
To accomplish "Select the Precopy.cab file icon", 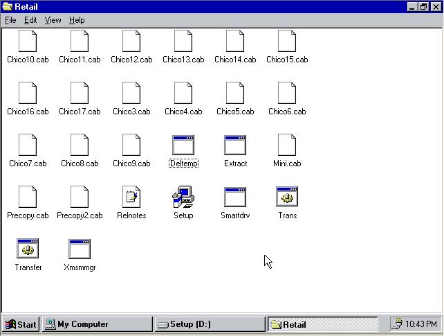I will coord(28,197).
